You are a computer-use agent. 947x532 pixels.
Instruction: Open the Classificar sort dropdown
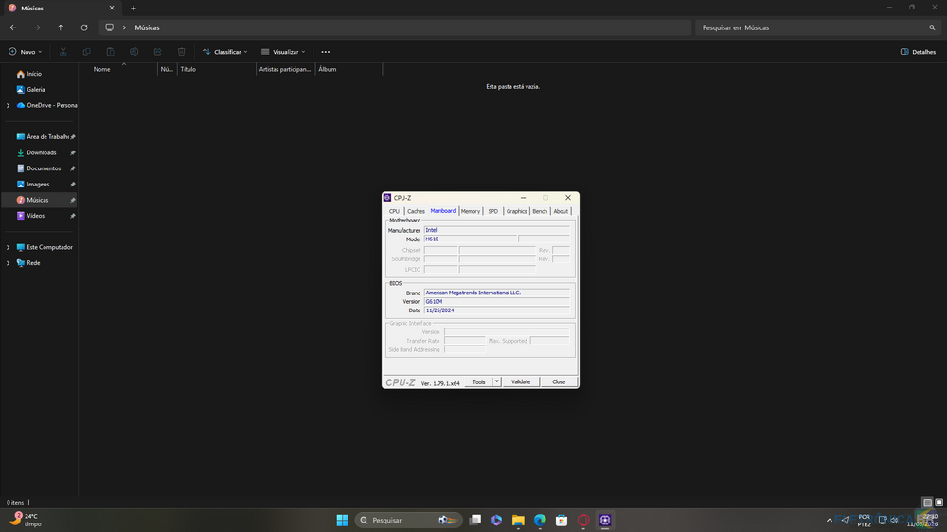pyautogui.click(x=225, y=52)
